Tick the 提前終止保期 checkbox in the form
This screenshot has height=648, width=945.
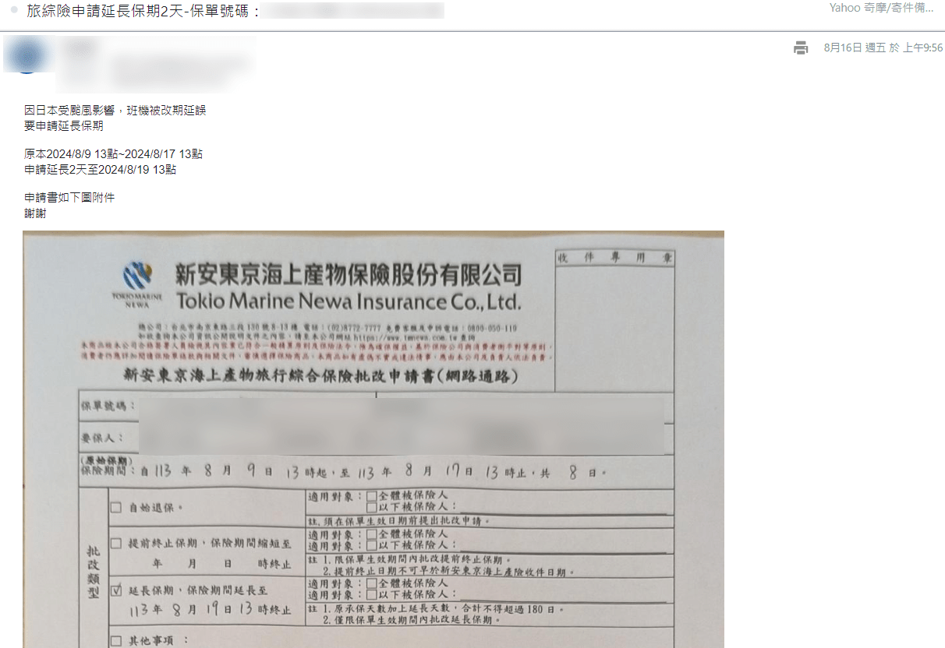point(116,543)
